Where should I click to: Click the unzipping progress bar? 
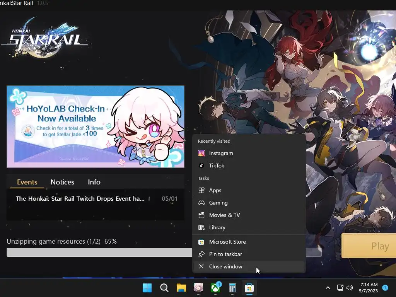pyautogui.click(x=164, y=253)
